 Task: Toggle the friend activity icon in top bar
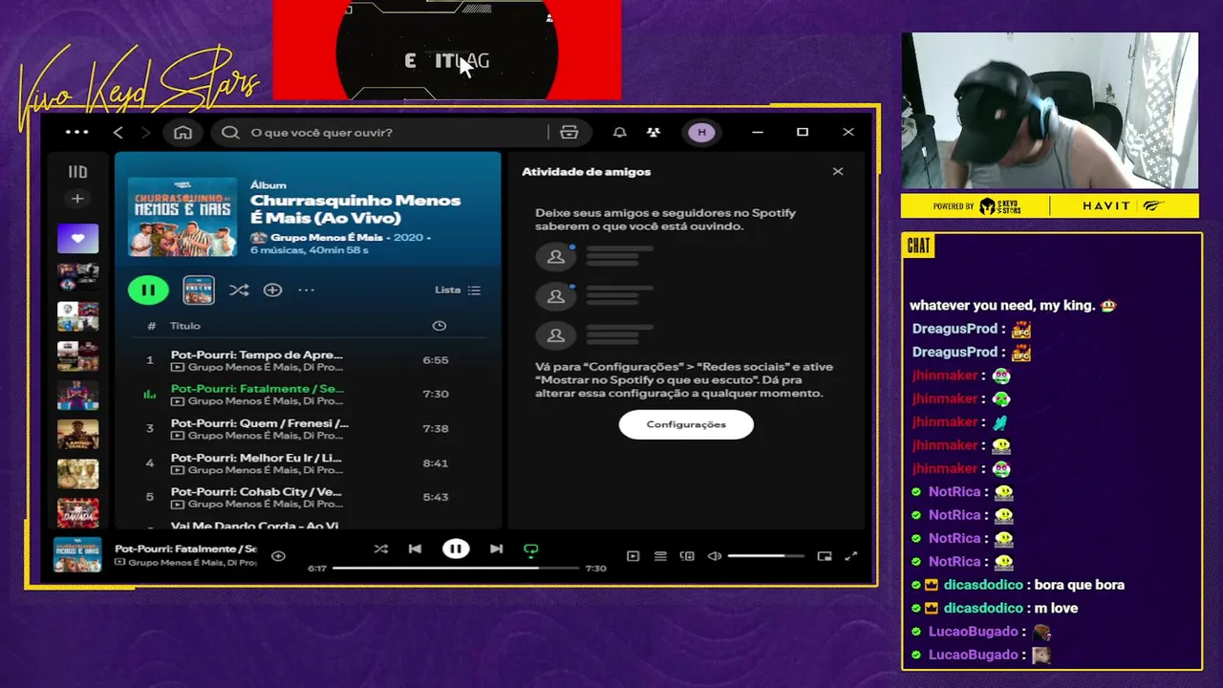tap(654, 132)
